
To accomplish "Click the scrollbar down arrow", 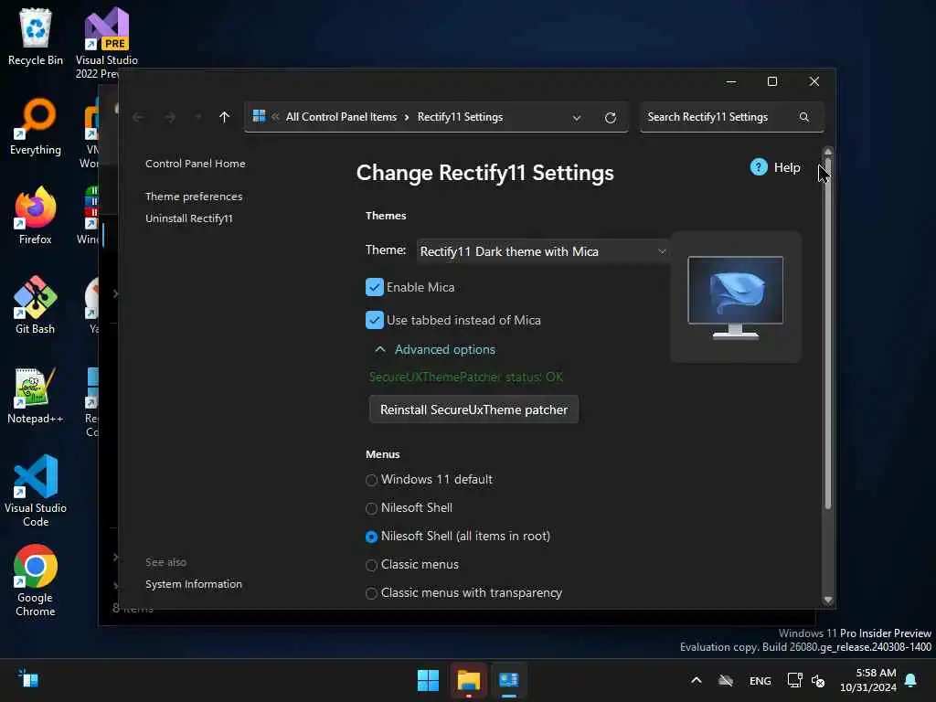I will (x=828, y=600).
